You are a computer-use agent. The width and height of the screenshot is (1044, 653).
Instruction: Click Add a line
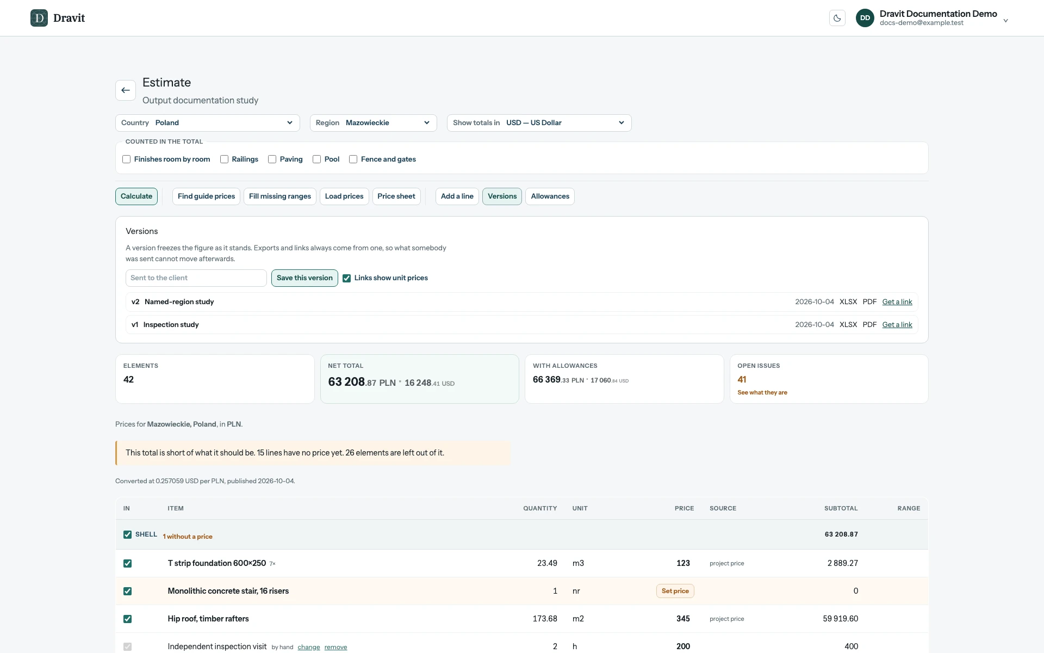tap(457, 196)
